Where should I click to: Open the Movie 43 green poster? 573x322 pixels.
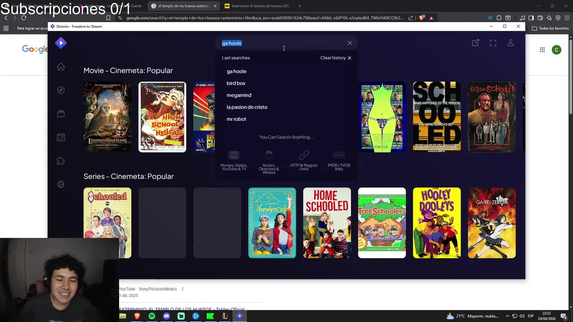382,117
